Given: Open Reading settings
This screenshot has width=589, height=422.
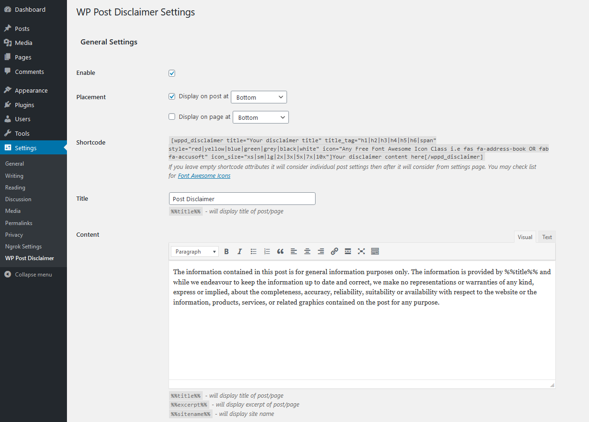Looking at the screenshot, I should [15, 188].
